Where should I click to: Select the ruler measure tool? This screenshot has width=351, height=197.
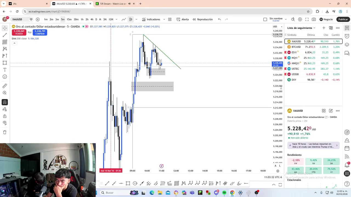point(5,86)
